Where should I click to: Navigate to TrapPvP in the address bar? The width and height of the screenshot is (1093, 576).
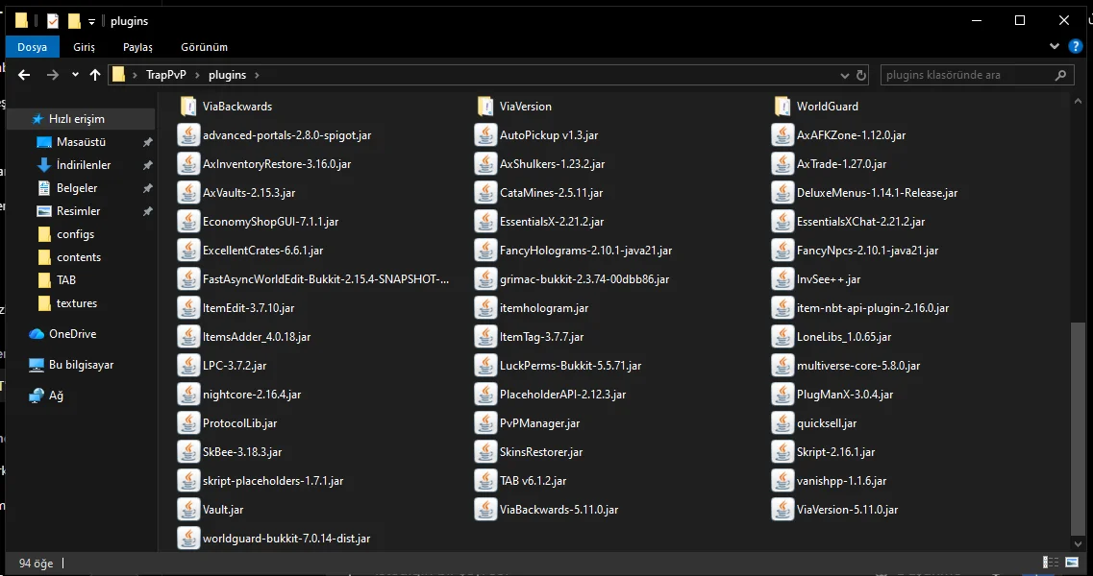(166, 75)
